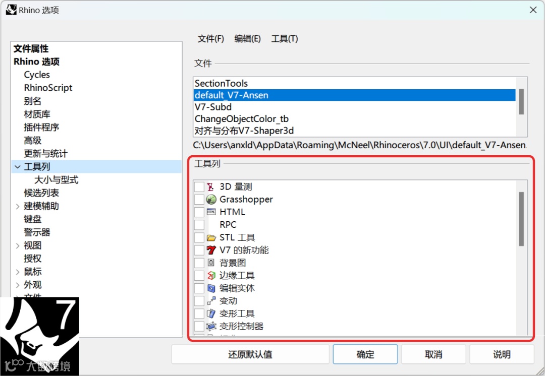Select ChangeObjectColor_tb in the file list

[355, 119]
